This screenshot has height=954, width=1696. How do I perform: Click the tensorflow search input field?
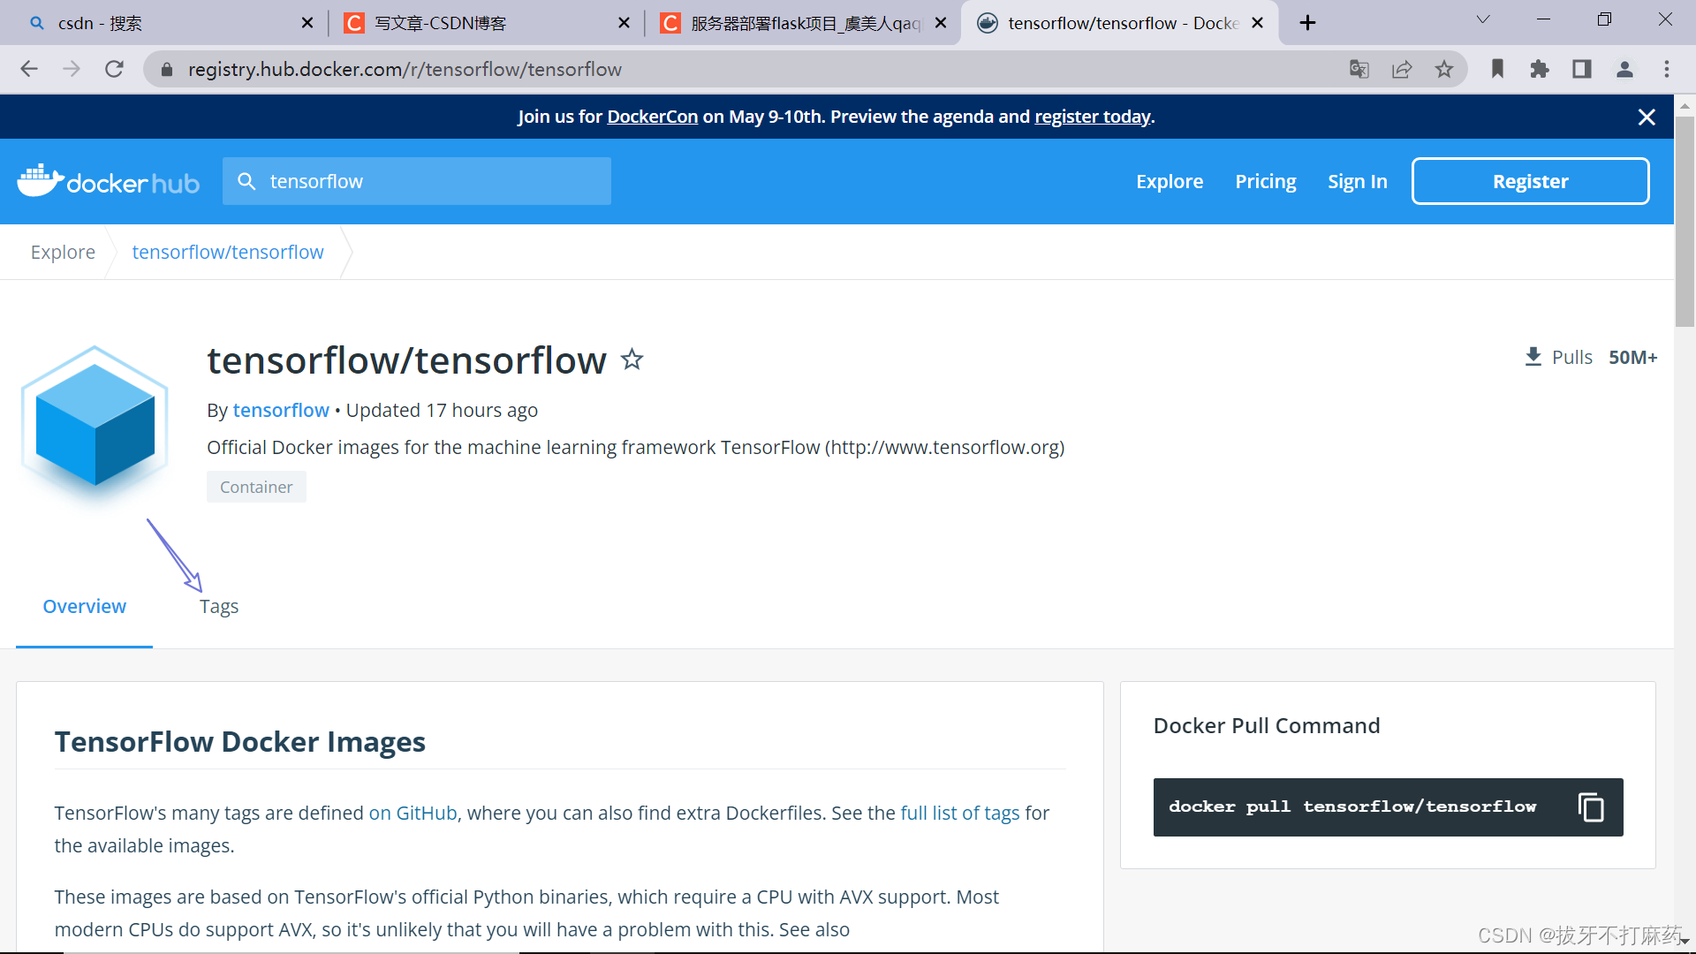(x=433, y=182)
